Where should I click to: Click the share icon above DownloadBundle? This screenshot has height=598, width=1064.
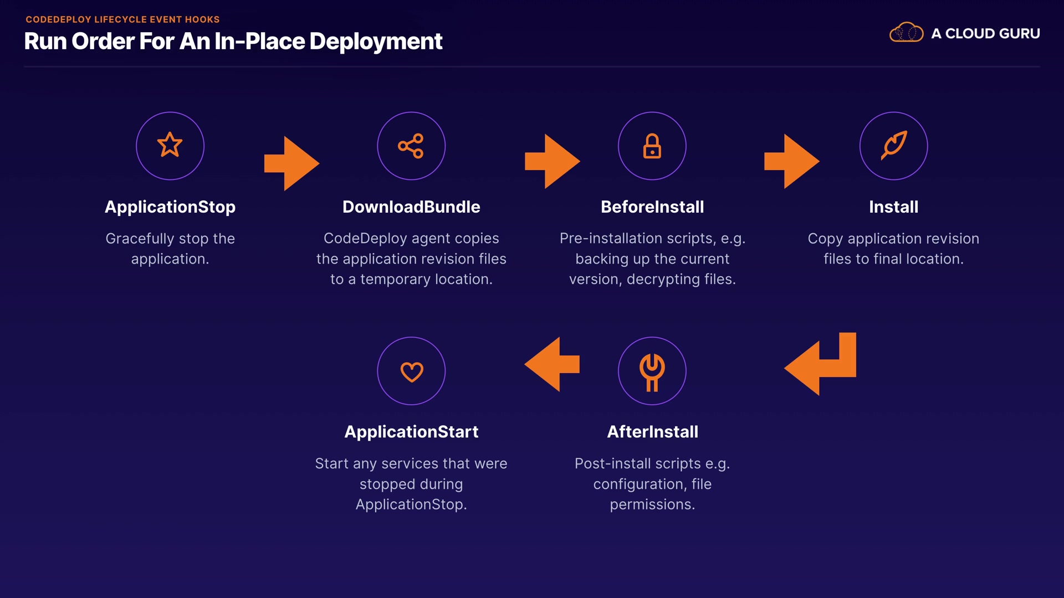(411, 146)
